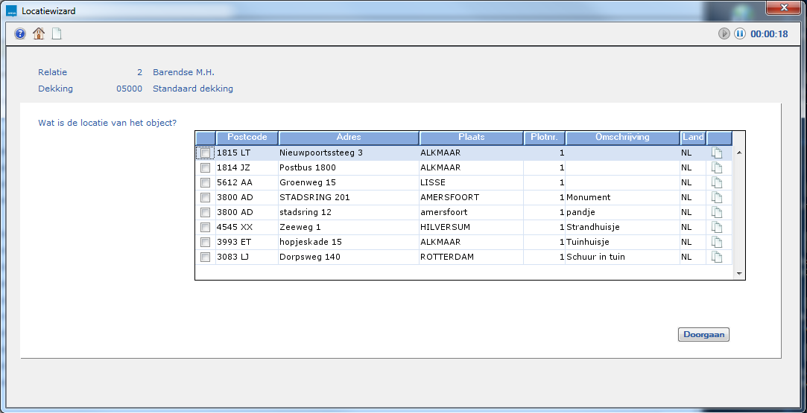
Task: Click copy icon for Zeeweg 1 row
Action: (x=717, y=227)
